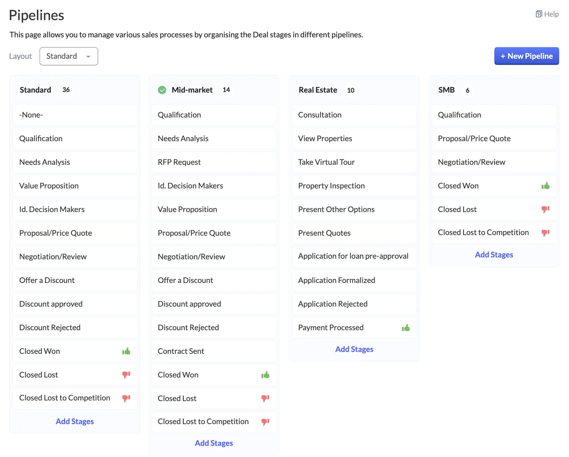Click thumbs-down on Mid-market Closed Lost to Competition
569x457 pixels.
[265, 422]
